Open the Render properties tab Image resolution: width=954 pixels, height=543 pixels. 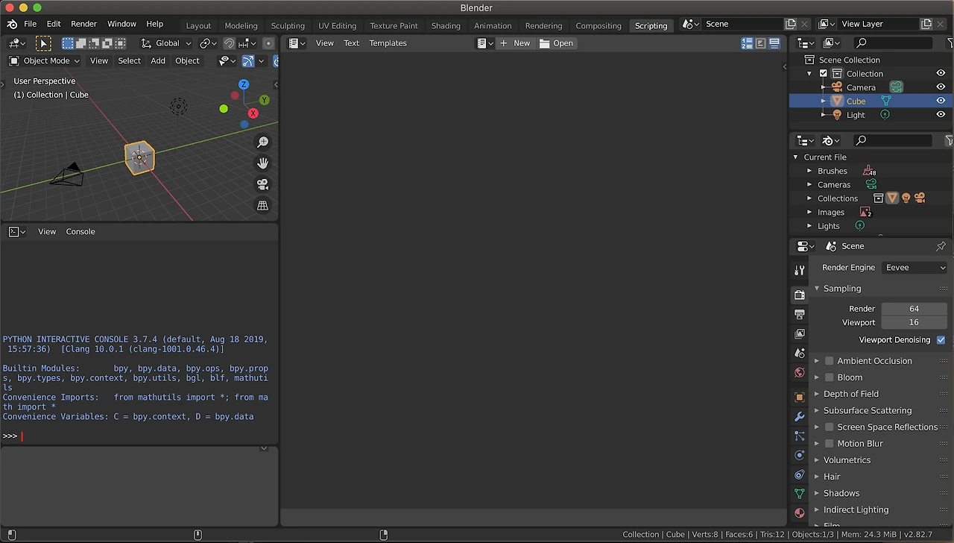click(x=800, y=295)
